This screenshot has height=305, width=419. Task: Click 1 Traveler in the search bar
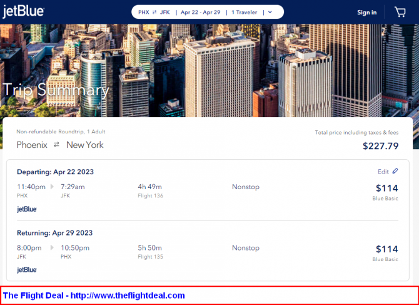tap(245, 13)
